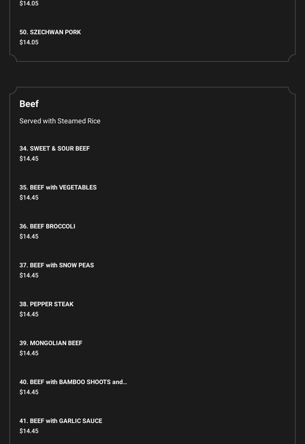Click the price under Beef with Bamboo Shoots
The width and height of the screenshot is (305, 444).
[x=29, y=392]
